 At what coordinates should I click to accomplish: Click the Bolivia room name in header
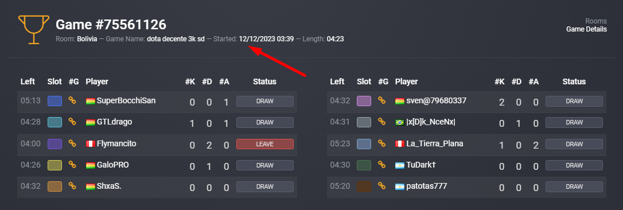click(x=87, y=39)
